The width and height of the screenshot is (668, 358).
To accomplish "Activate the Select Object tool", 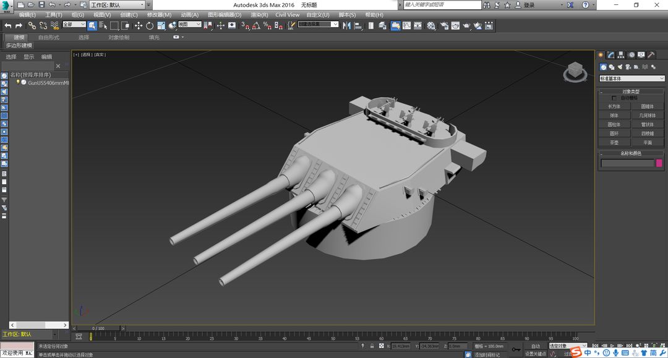I will point(92,25).
